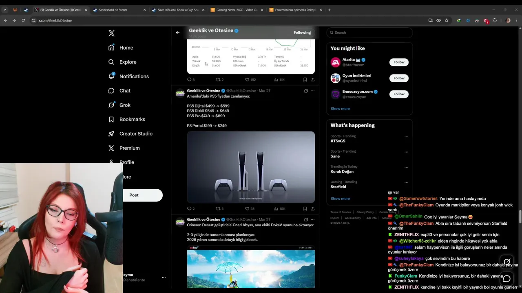
Task: Share the PS5 prices post
Action: (313, 209)
